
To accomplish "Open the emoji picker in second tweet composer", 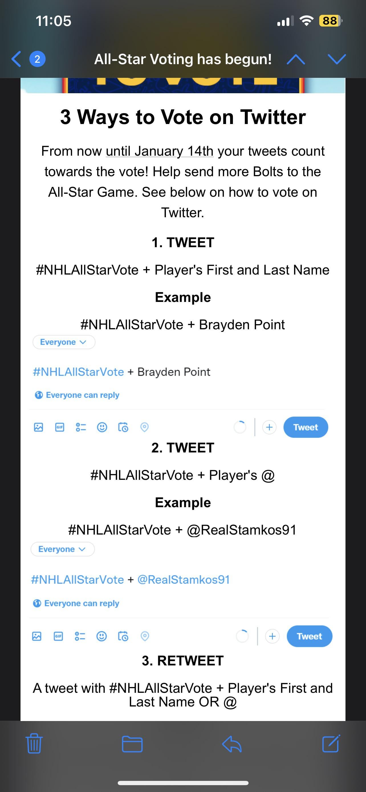I will coord(101,636).
